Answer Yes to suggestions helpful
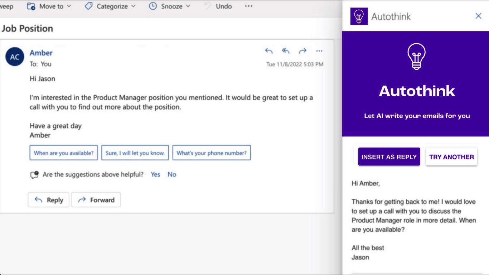This screenshot has height=275, width=489. [155, 174]
